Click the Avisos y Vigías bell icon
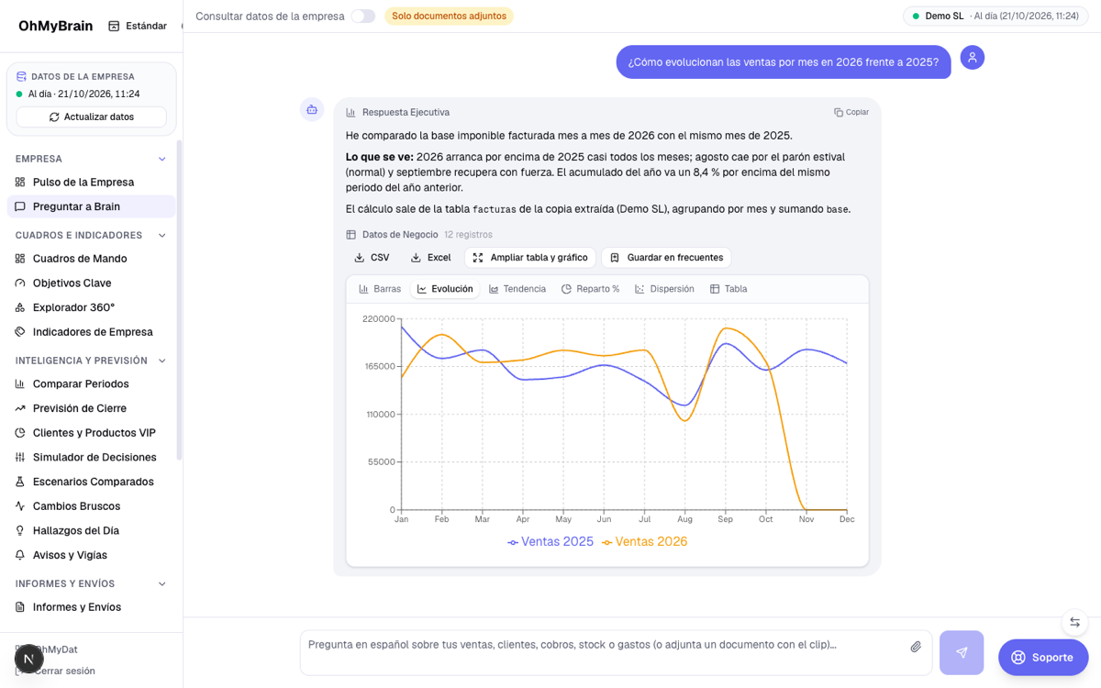 [20, 555]
